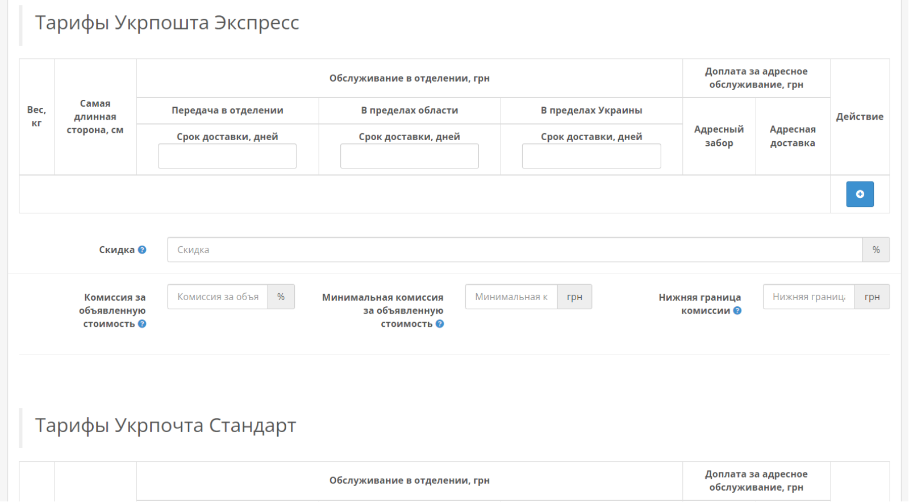Click the Минимальная комиссия input field
The image size is (909, 502).
click(511, 297)
